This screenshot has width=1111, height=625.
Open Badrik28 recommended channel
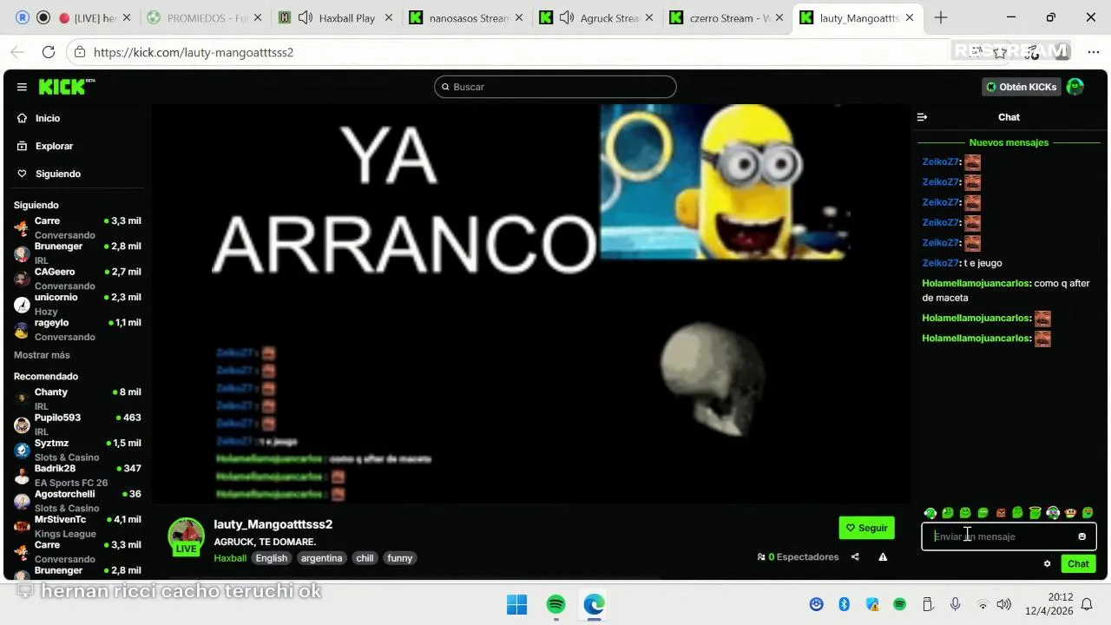tap(77, 475)
